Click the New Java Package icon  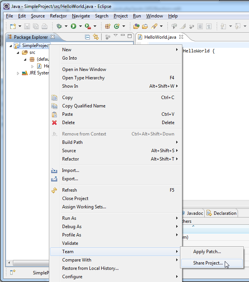tap(108, 27)
